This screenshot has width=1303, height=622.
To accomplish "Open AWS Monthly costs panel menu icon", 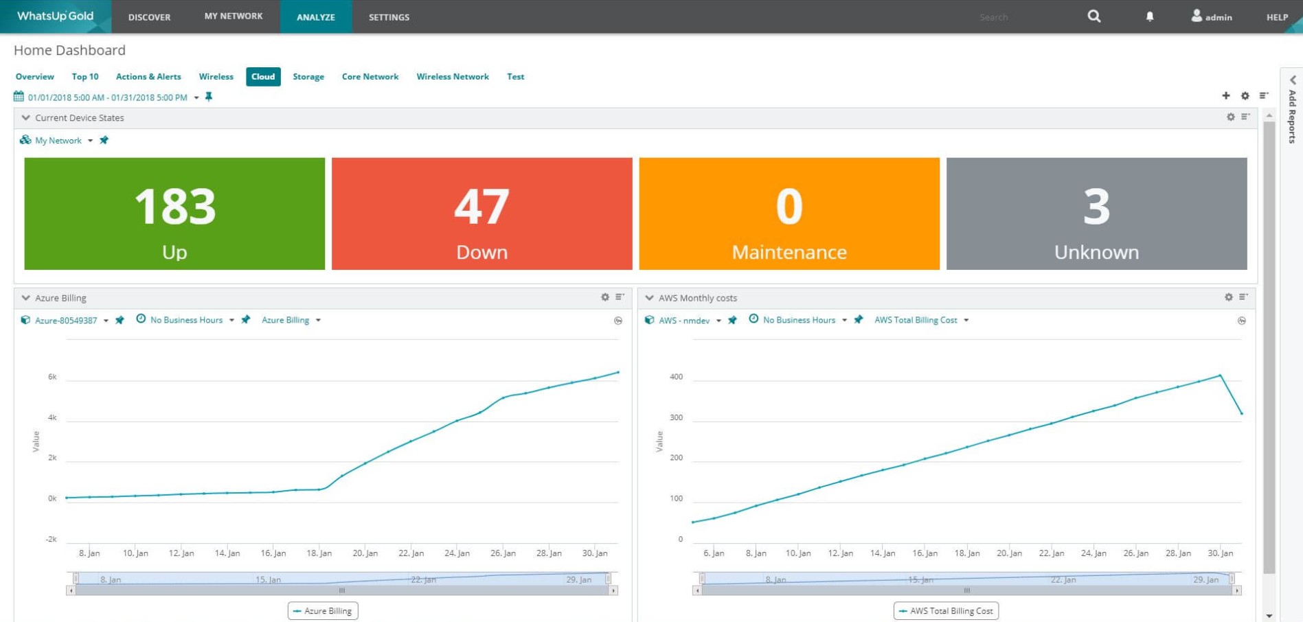I will [1243, 297].
